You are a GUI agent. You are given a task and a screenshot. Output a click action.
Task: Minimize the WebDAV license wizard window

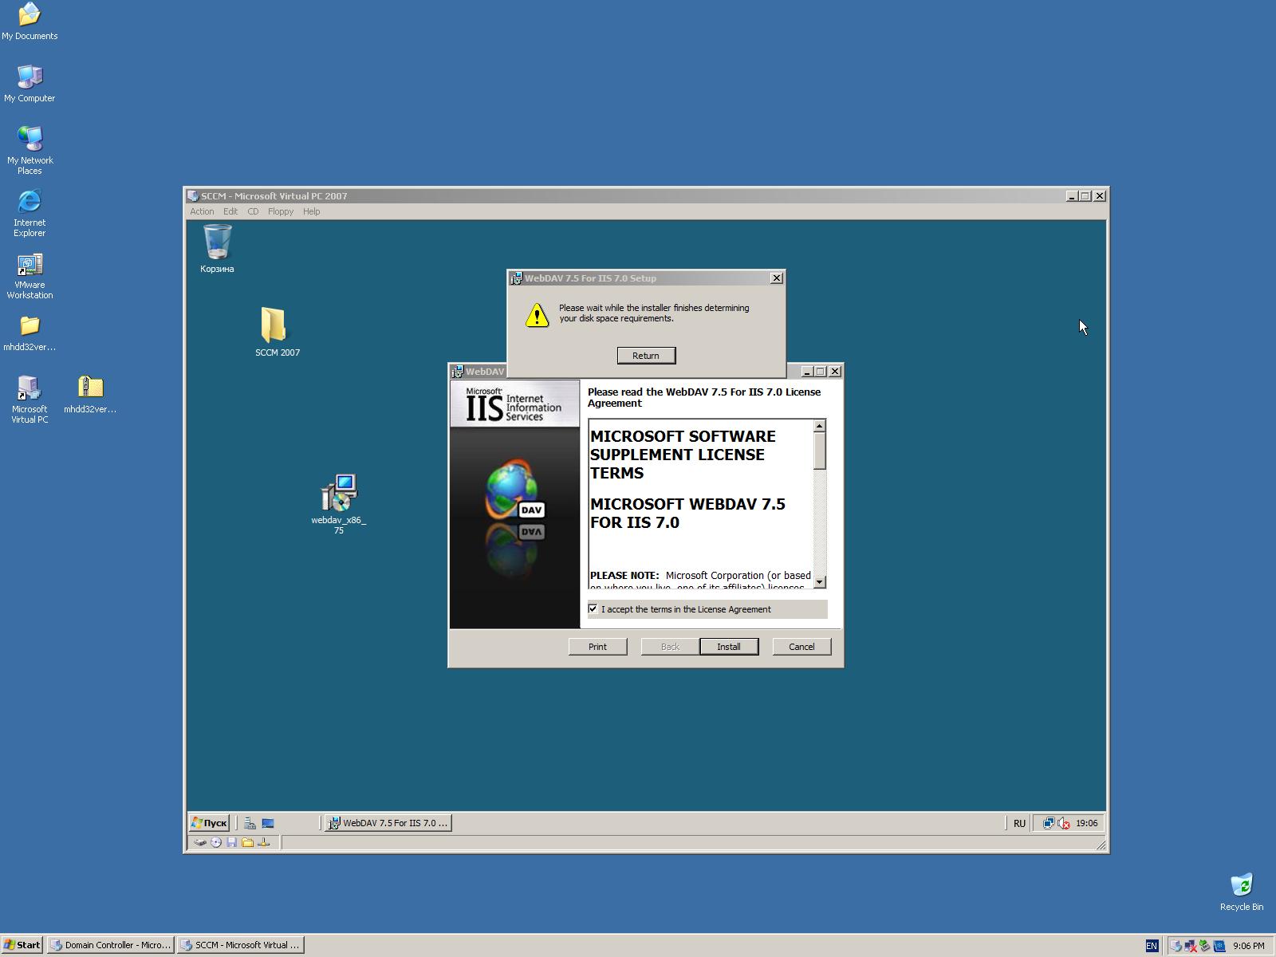pyautogui.click(x=807, y=372)
